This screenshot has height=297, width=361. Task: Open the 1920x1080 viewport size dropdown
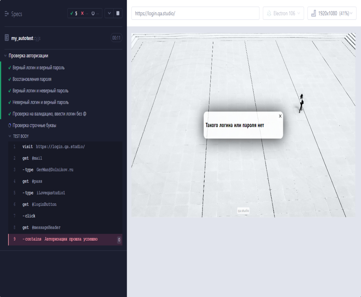(331, 14)
